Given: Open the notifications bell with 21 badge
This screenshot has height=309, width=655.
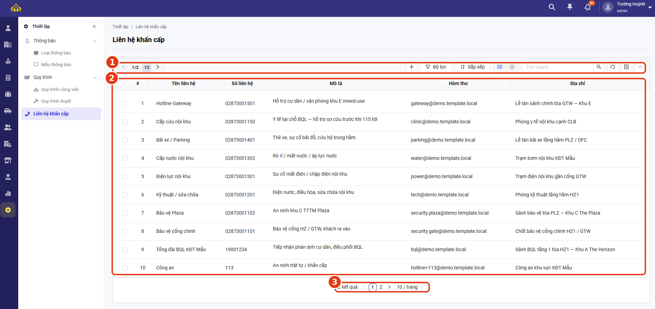Looking at the screenshot, I should coord(588,7).
